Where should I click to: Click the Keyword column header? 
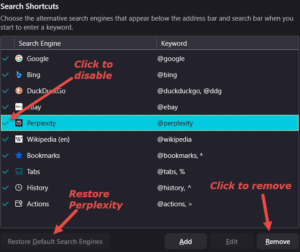[174, 43]
